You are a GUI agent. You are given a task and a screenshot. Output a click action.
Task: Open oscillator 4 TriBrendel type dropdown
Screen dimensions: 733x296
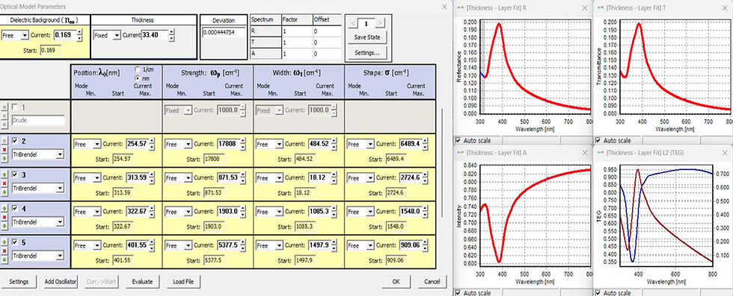38,222
